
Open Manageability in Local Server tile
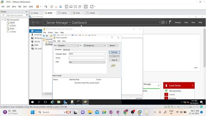pos(175,91)
